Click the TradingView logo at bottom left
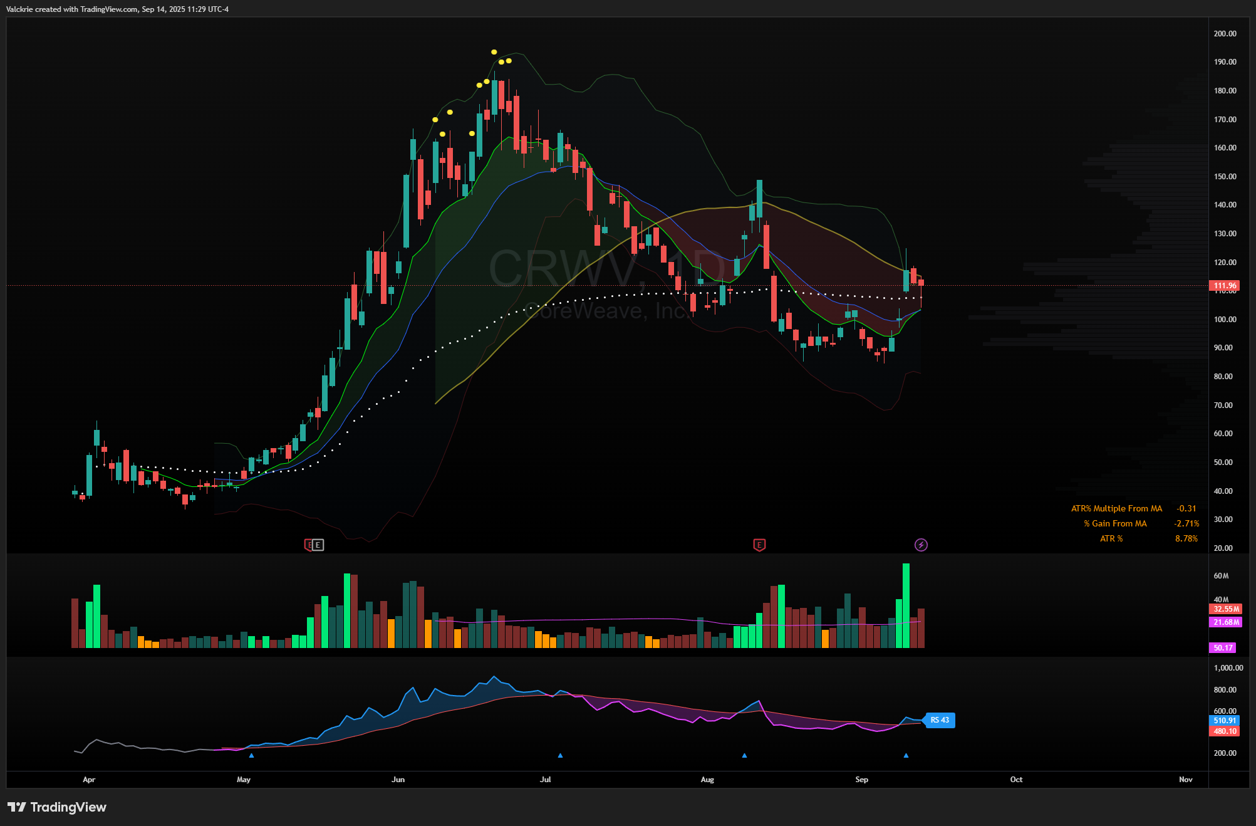The height and width of the screenshot is (826, 1256). (x=57, y=807)
